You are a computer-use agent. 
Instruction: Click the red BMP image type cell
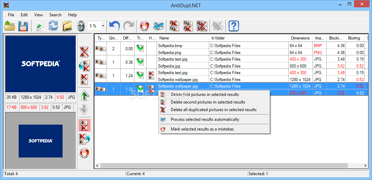pos(318,46)
